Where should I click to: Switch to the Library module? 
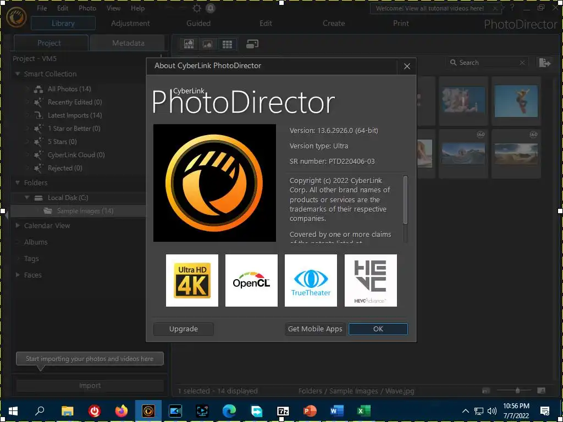(x=63, y=23)
